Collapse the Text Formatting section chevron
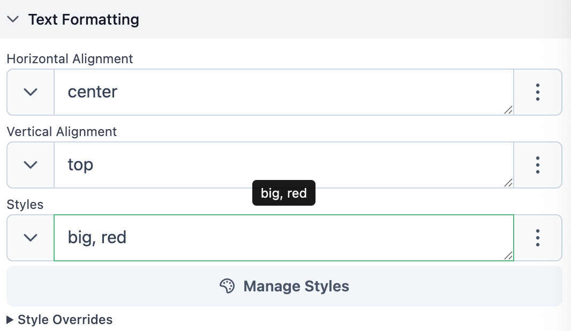Image resolution: width=571 pixels, height=331 pixels. [x=13, y=20]
